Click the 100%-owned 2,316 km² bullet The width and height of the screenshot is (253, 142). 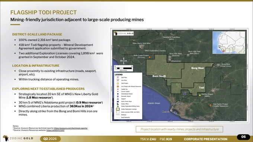pyautogui.click(x=45, y=40)
